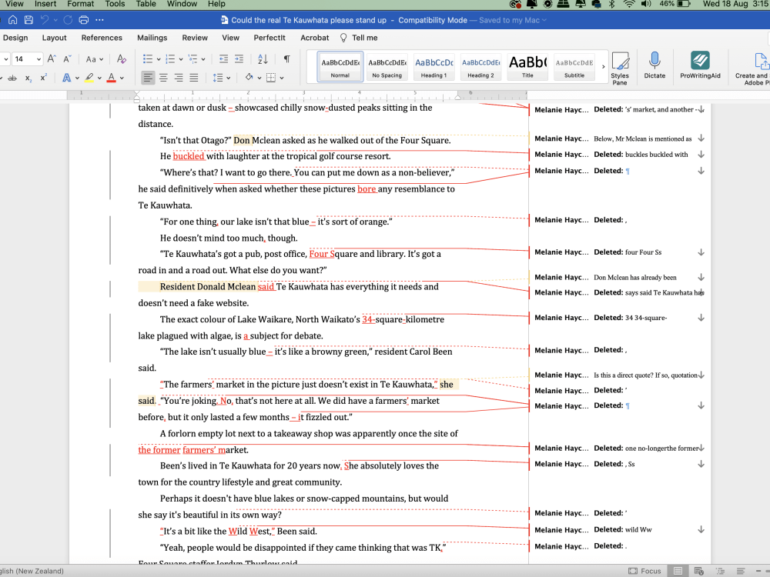Insert a bulleted list
The height and width of the screenshot is (577, 770).
(x=147, y=59)
